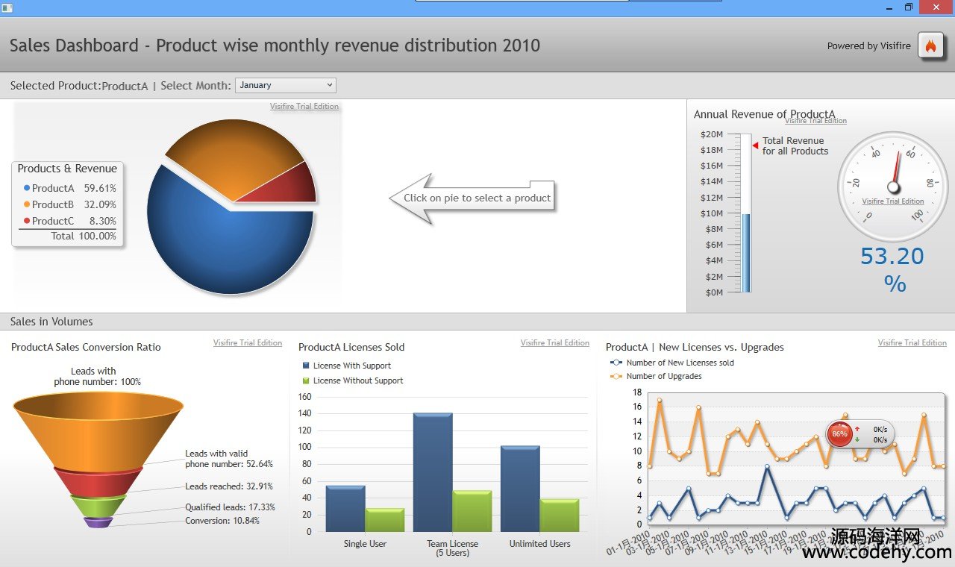Click ProductC red legend marker
The image size is (955, 567).
pos(27,221)
